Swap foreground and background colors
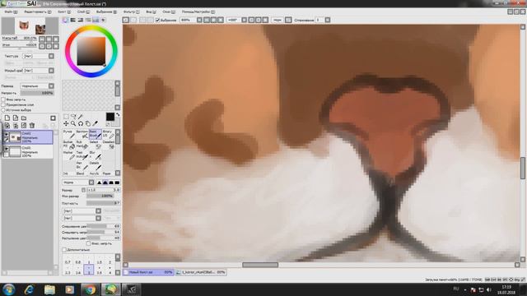Screen dimensions: 527x296 point(118,115)
